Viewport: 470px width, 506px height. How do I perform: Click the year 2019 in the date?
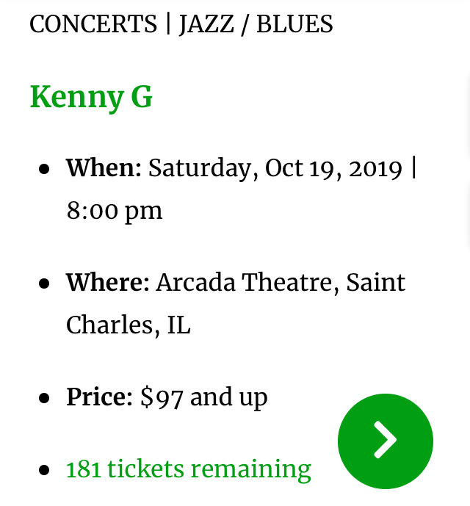(375, 169)
